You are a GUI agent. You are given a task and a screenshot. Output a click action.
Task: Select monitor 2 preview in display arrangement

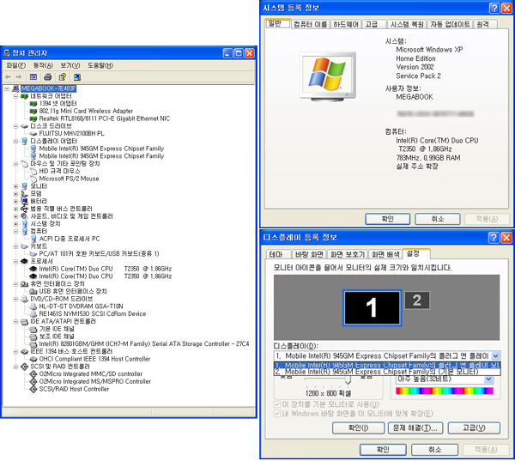[x=417, y=300]
